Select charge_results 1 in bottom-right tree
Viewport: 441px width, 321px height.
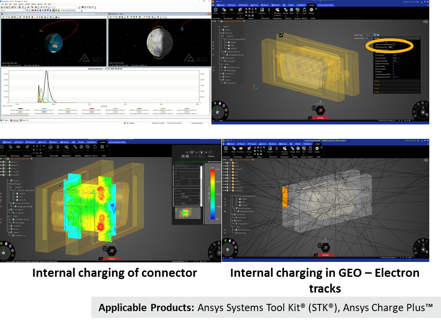point(243,224)
